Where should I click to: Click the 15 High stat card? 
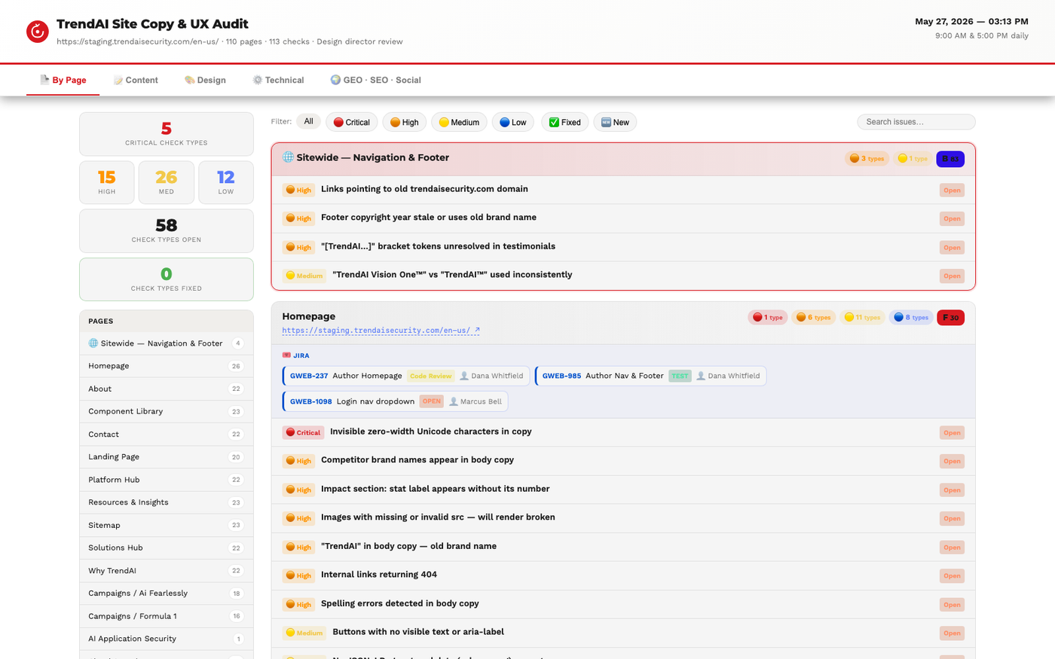coord(106,182)
